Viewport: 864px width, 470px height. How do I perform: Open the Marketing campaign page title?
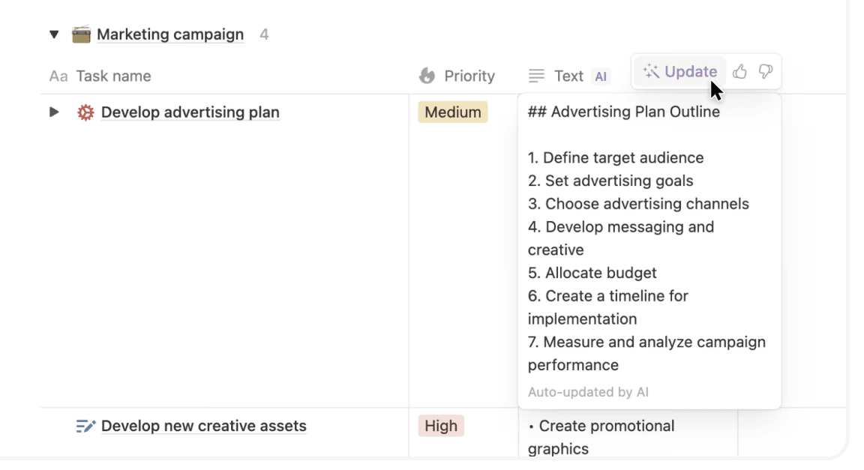[170, 34]
